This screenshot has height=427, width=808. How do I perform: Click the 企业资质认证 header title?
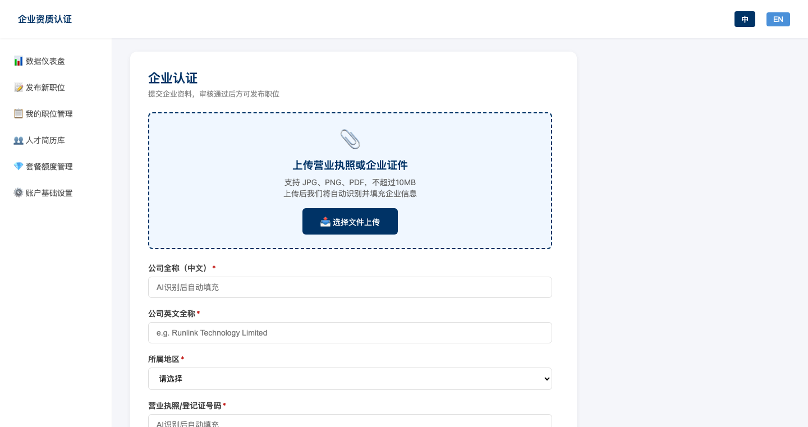45,19
